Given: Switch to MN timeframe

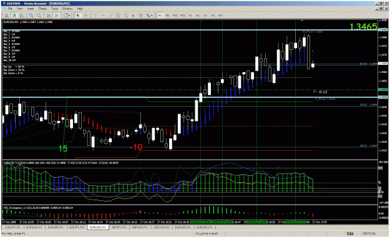Looking at the screenshot, I should coord(220,16).
